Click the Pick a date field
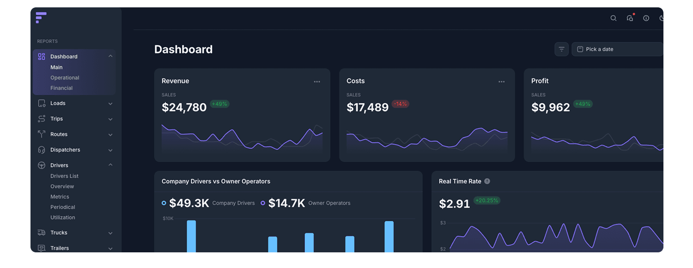Screen dimensions: 693x268 pyautogui.click(x=617, y=49)
